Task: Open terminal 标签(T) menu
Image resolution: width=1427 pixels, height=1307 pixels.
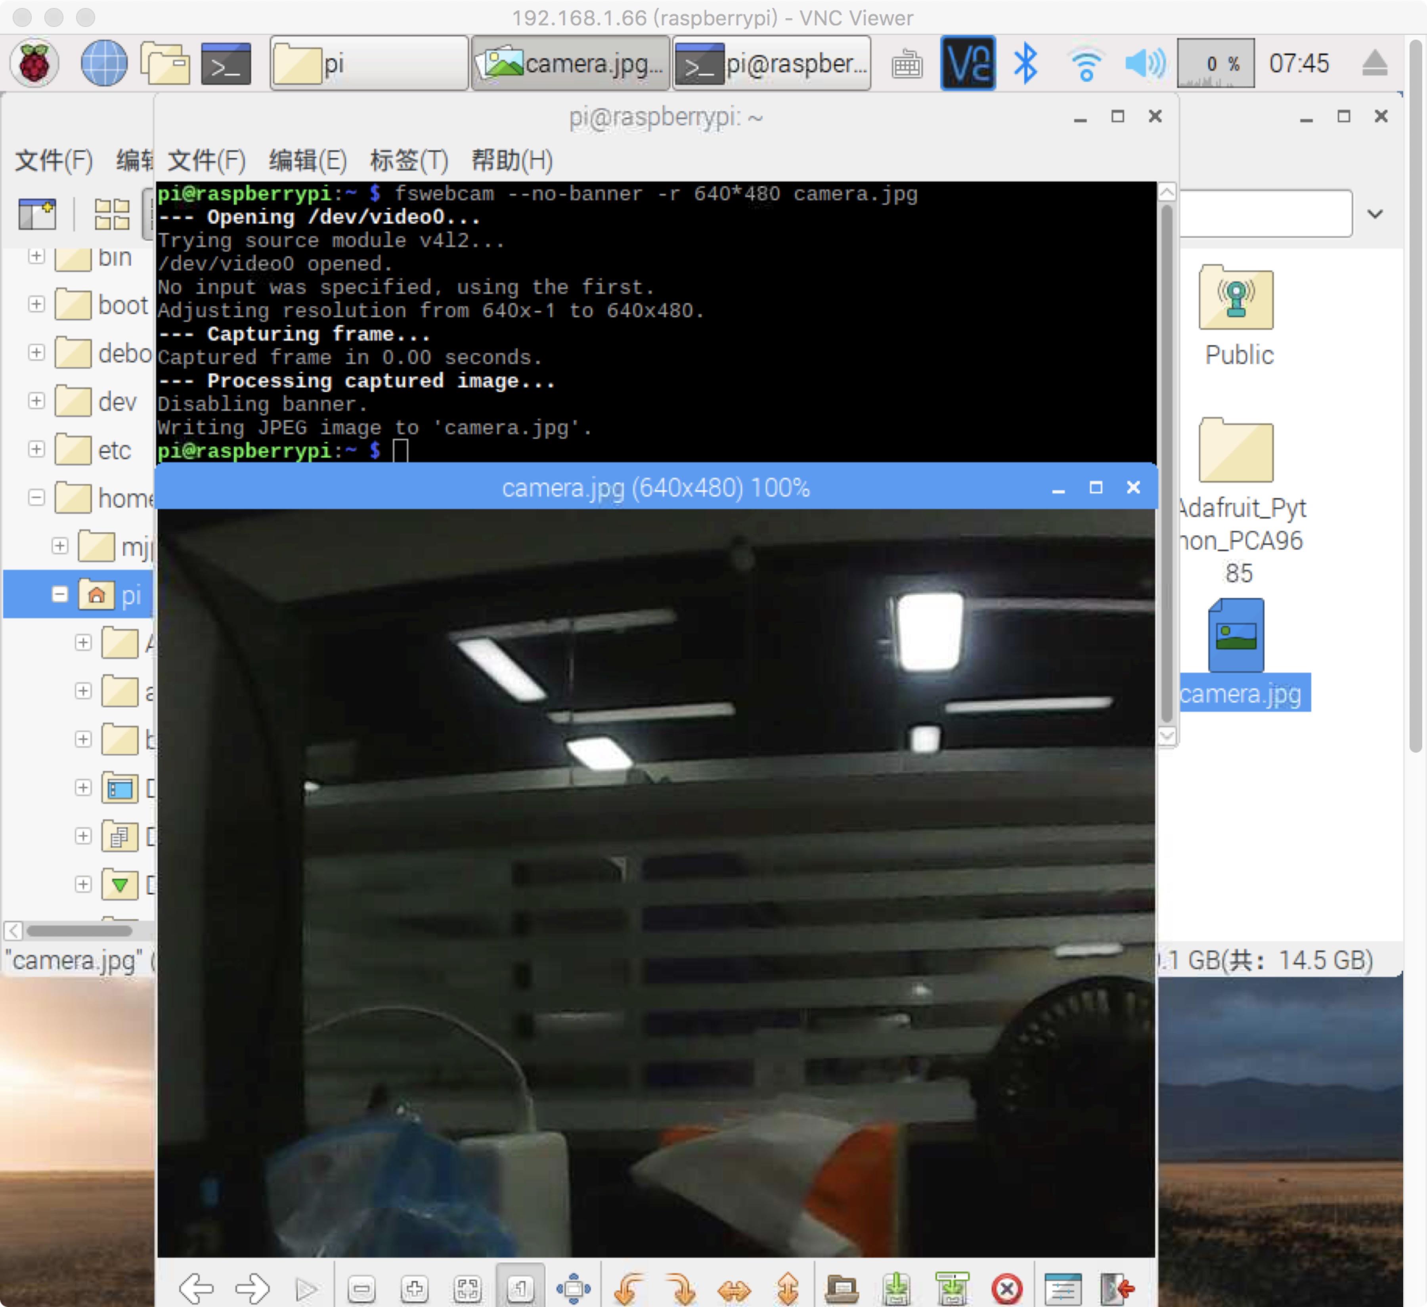Action: [409, 161]
